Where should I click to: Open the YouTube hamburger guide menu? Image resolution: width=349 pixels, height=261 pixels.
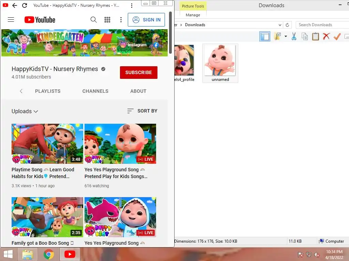pos(11,20)
